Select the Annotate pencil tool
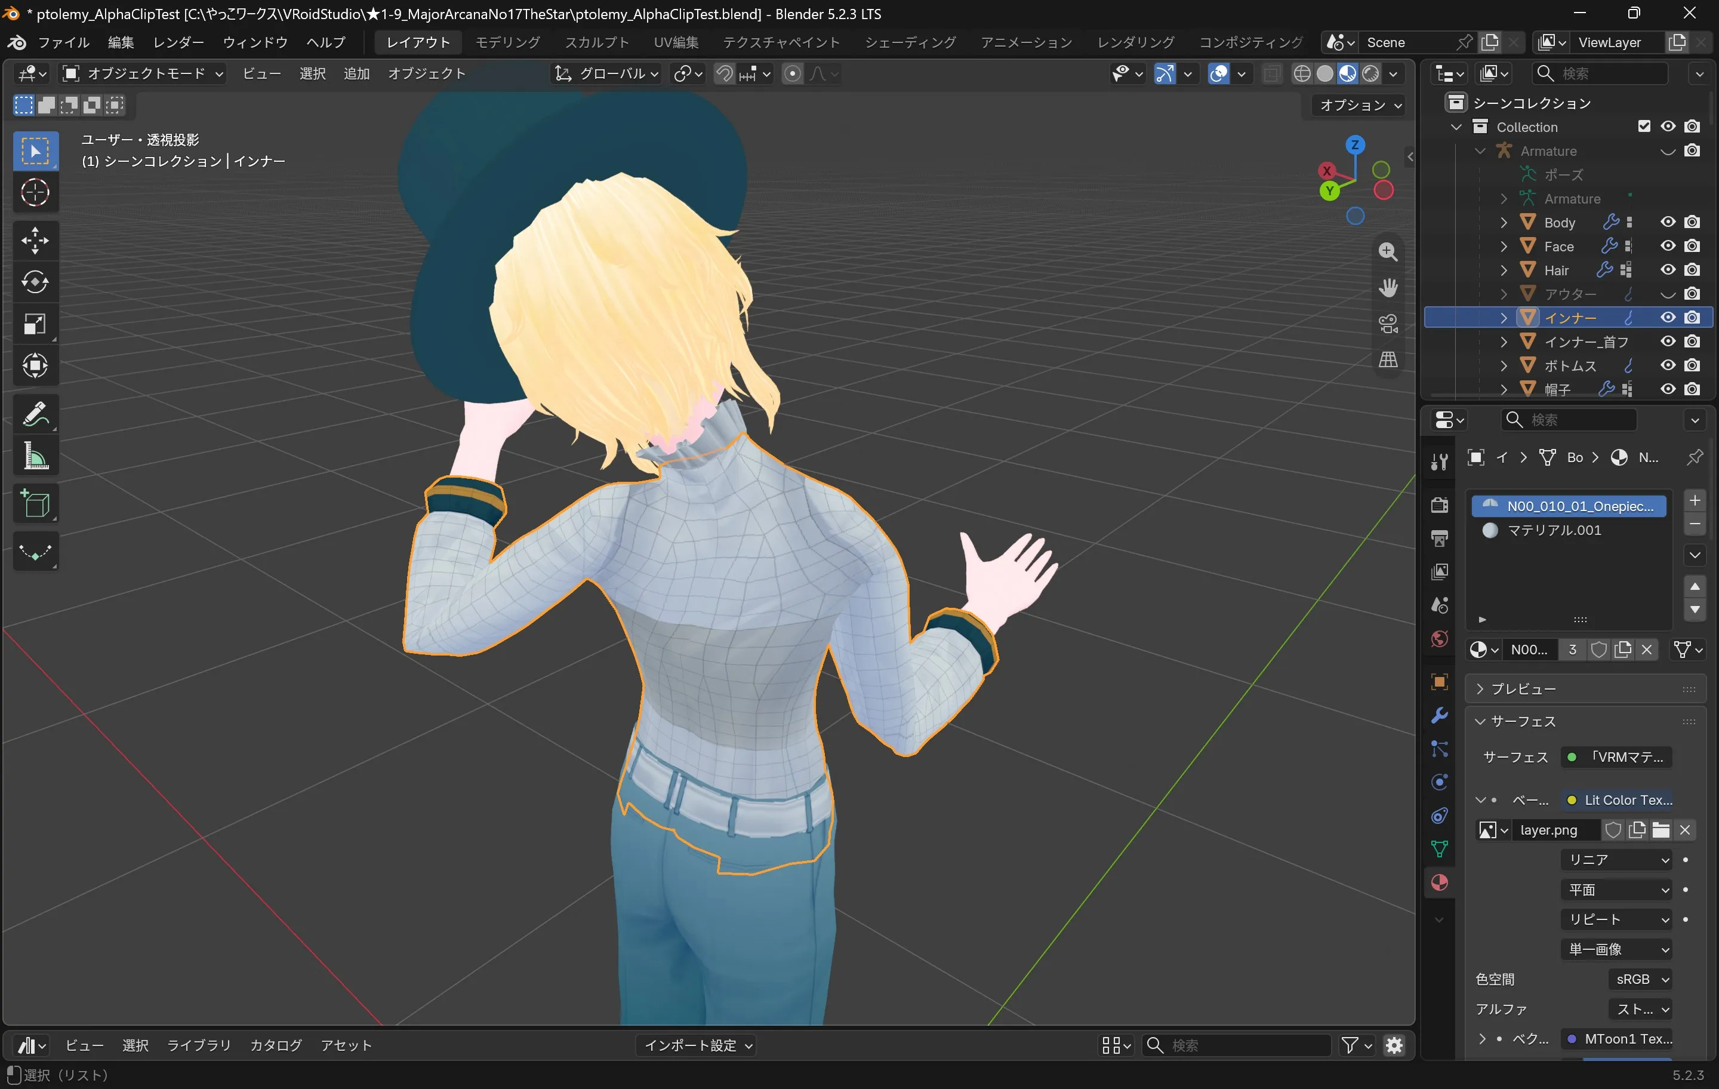1719x1089 pixels. (35, 414)
